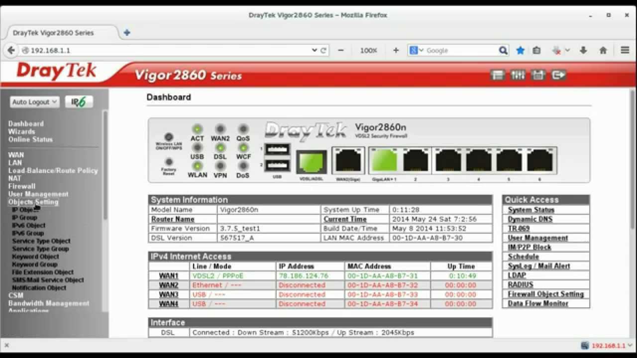Expand the NAT sidebar menu
This screenshot has width=637, height=358.
[14, 178]
